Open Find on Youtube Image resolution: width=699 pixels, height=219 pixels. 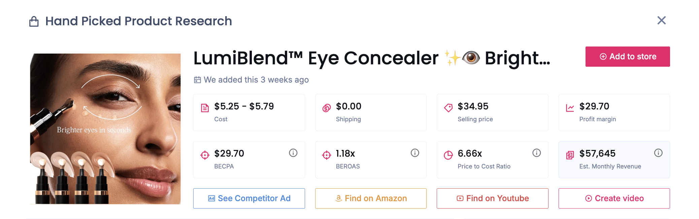(492, 198)
